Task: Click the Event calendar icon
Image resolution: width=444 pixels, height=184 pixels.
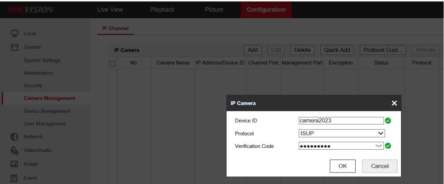Action: point(13,178)
